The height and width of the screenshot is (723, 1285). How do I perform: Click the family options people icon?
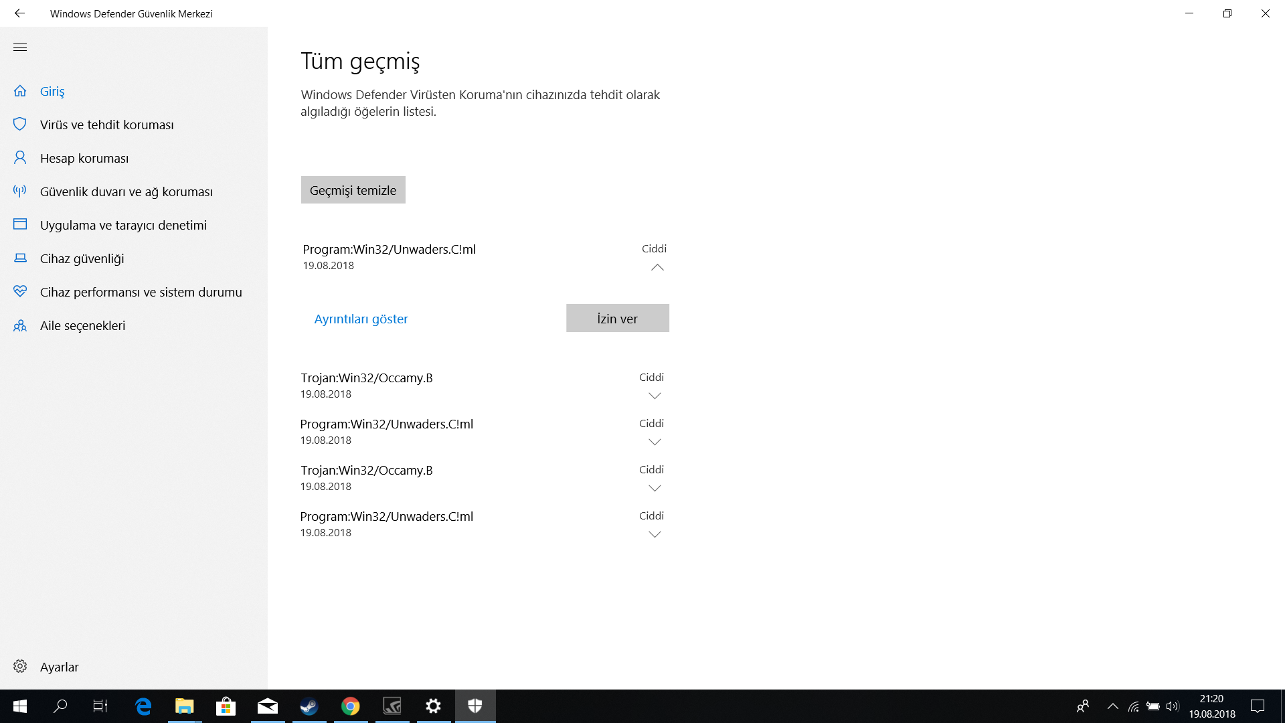pos(20,325)
